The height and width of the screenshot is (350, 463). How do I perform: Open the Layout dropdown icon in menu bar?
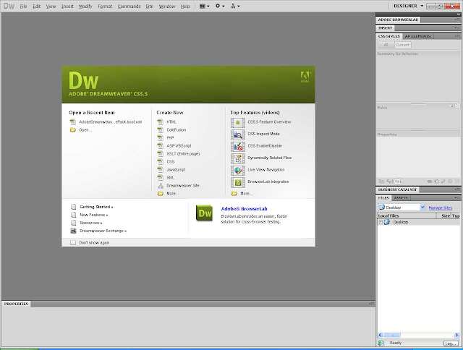click(x=204, y=6)
